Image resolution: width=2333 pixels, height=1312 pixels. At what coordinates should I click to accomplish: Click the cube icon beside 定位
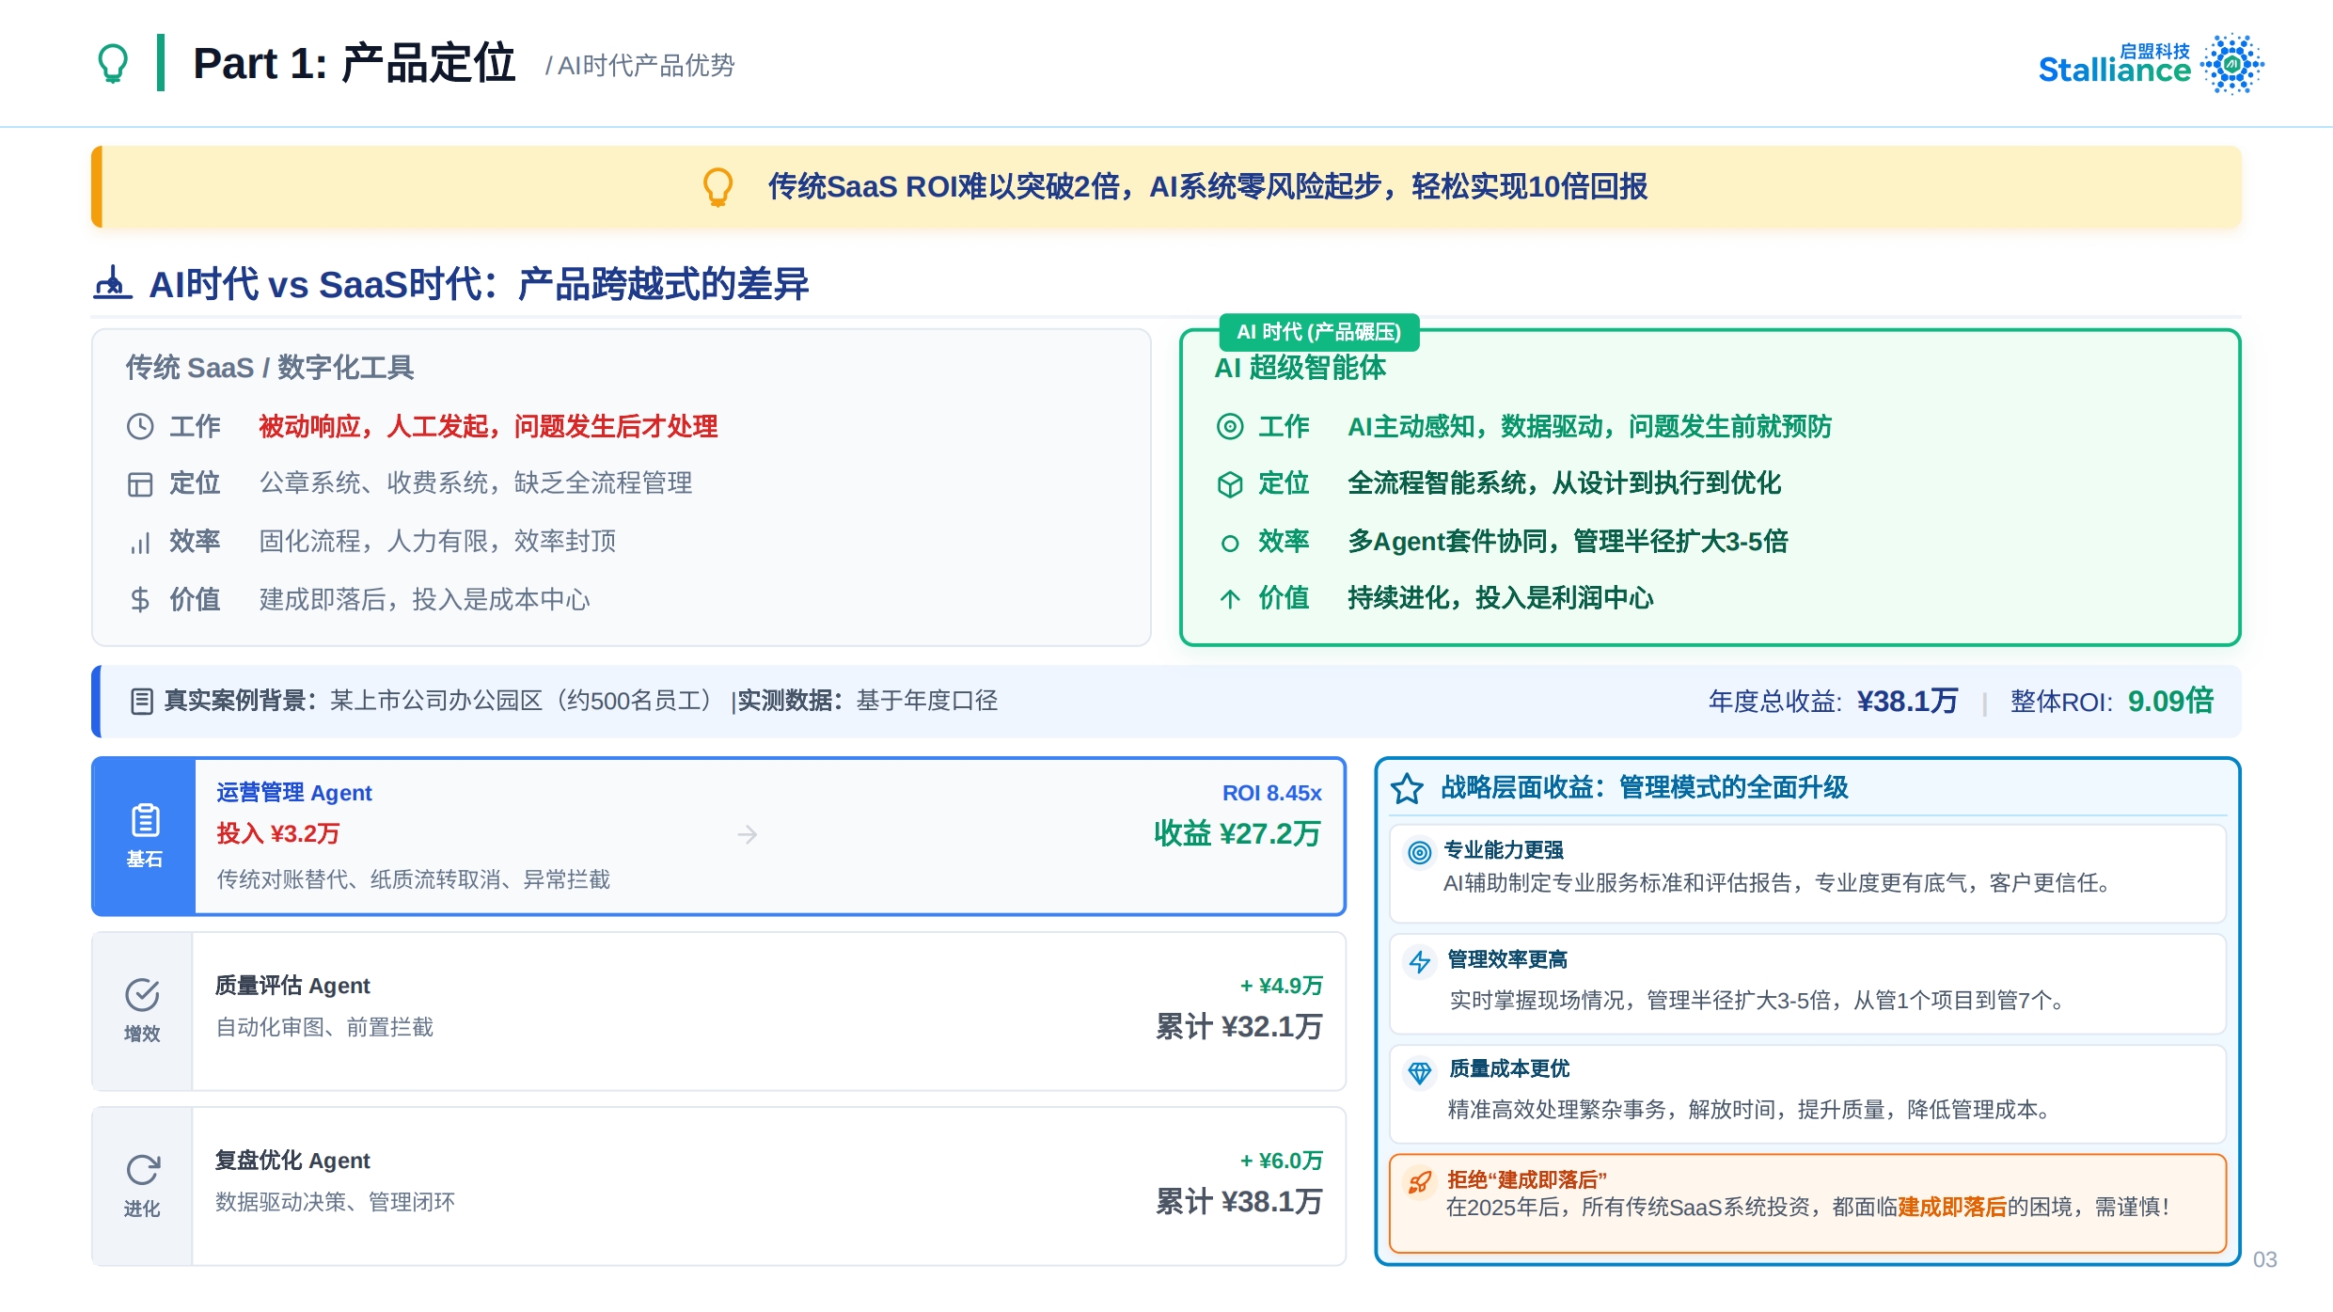coord(1230,484)
